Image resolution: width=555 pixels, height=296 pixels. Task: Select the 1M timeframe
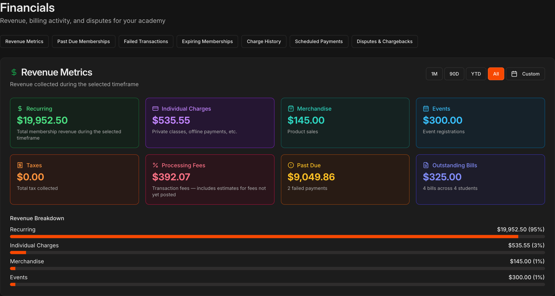(434, 74)
